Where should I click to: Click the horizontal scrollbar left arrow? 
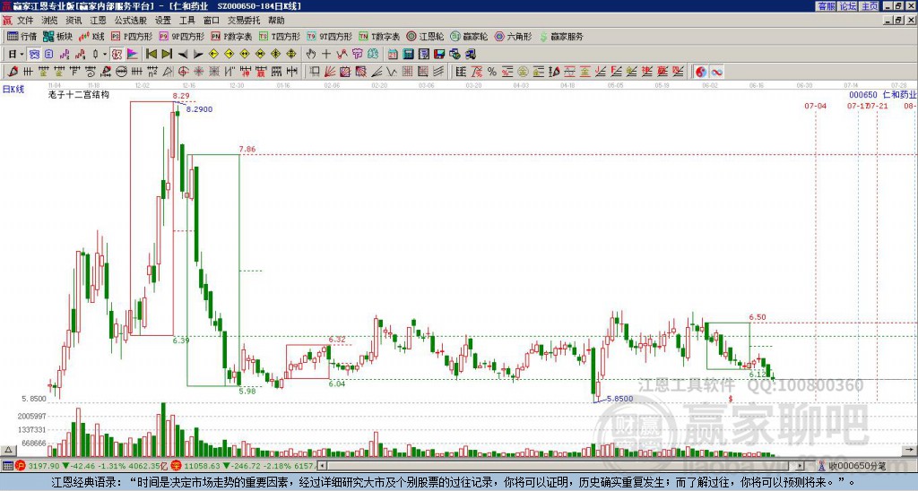(x=322, y=466)
